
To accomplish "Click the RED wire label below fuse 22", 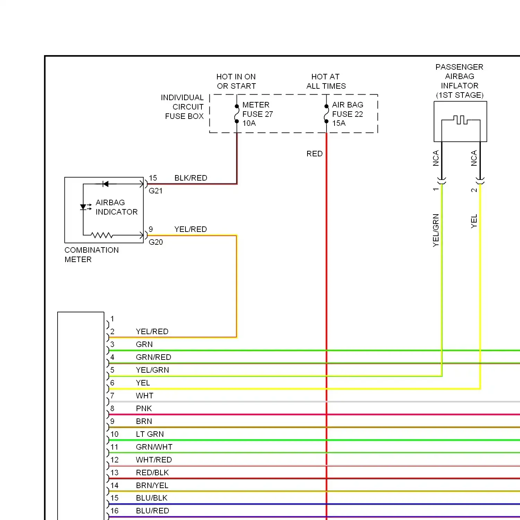I will (x=314, y=154).
